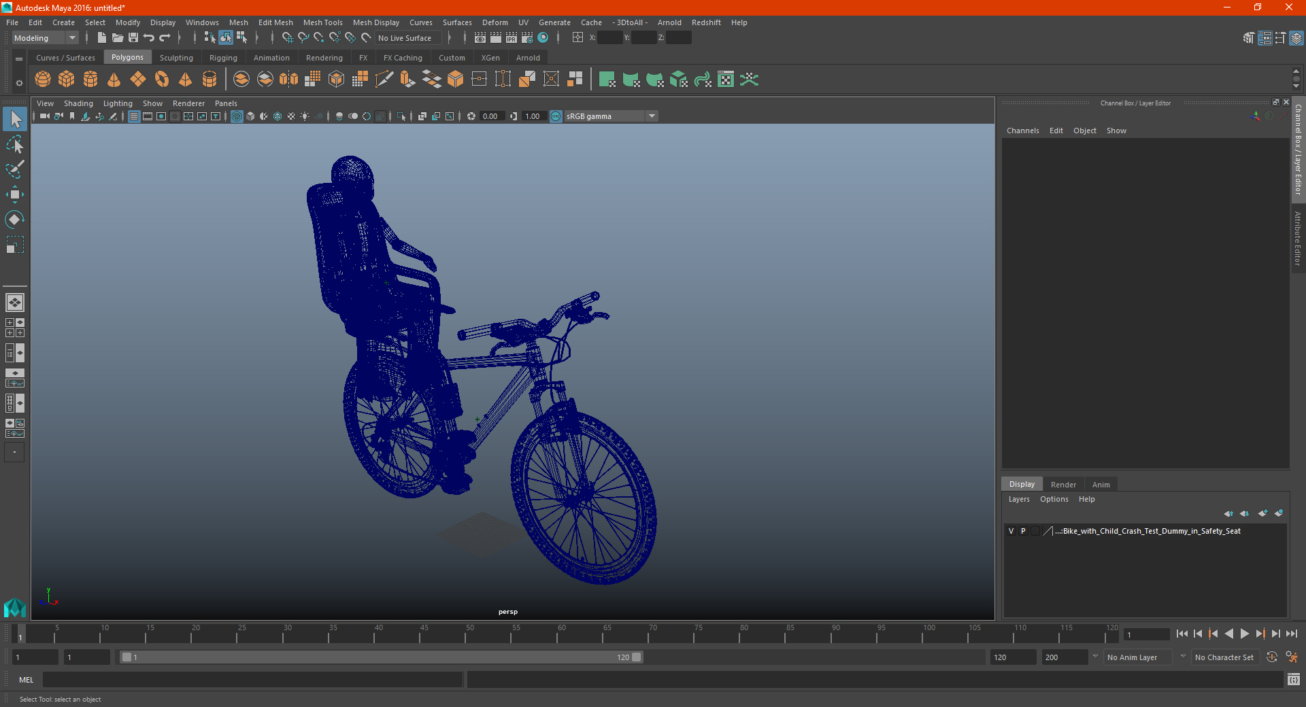
Task: Create a polygon cylinder from the shelf
Action: click(x=90, y=80)
